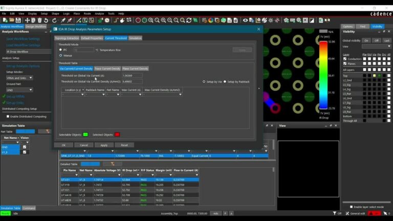Toggle the Conductors checkbox in Visibility
The width and height of the screenshot is (393, 221).
[345, 59]
